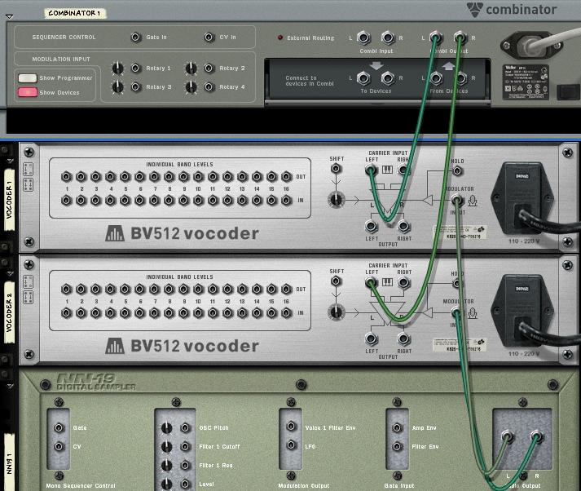Click Vocoder 1 Hold gate jack
The width and height of the screenshot is (581, 491).
coord(457,170)
